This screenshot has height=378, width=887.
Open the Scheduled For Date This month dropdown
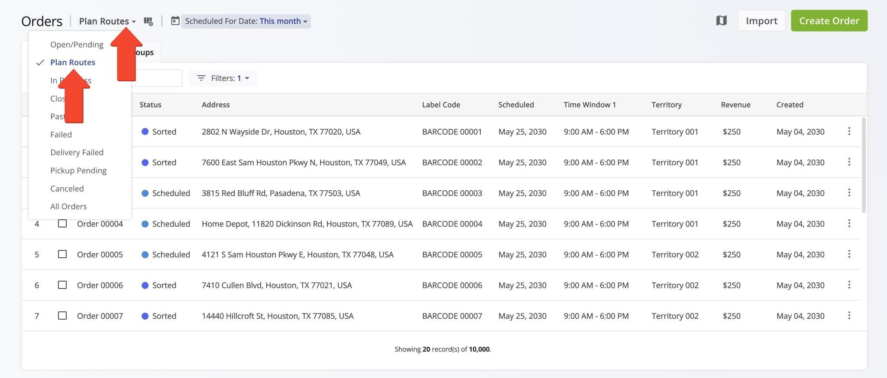click(246, 21)
